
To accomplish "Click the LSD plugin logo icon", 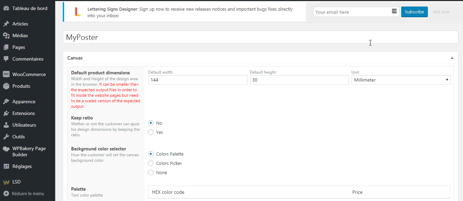I will tap(6, 182).
